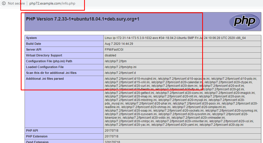Image resolution: width=263 pixels, height=143 pixels.
Task: Click Configuration File (php.ini) Path label
Action: click(49, 61)
